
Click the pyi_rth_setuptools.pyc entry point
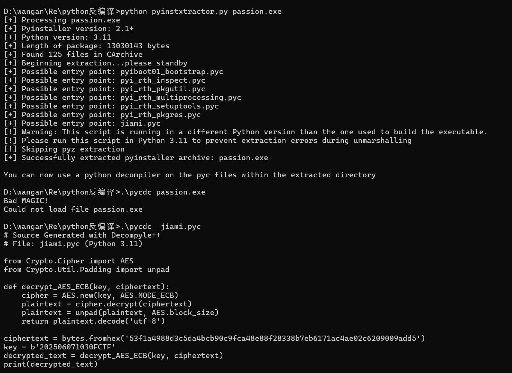pos(169,106)
